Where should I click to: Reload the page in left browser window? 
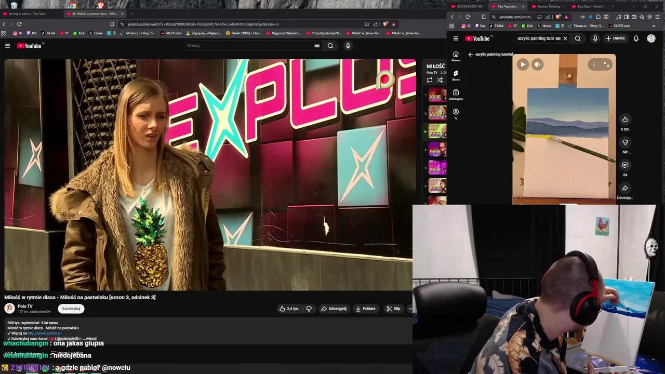[19, 24]
